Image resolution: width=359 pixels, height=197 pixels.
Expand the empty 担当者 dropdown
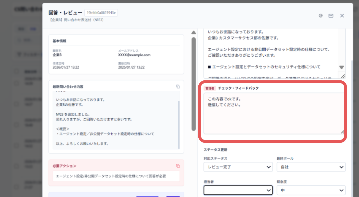(238, 190)
